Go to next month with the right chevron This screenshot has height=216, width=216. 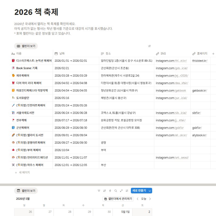coord(150,199)
